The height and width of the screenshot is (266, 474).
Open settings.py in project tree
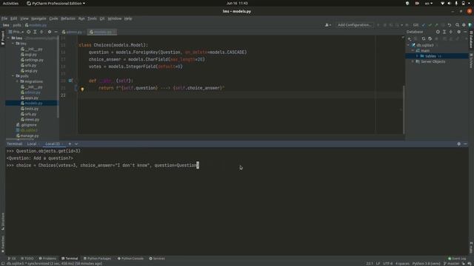[32, 60]
